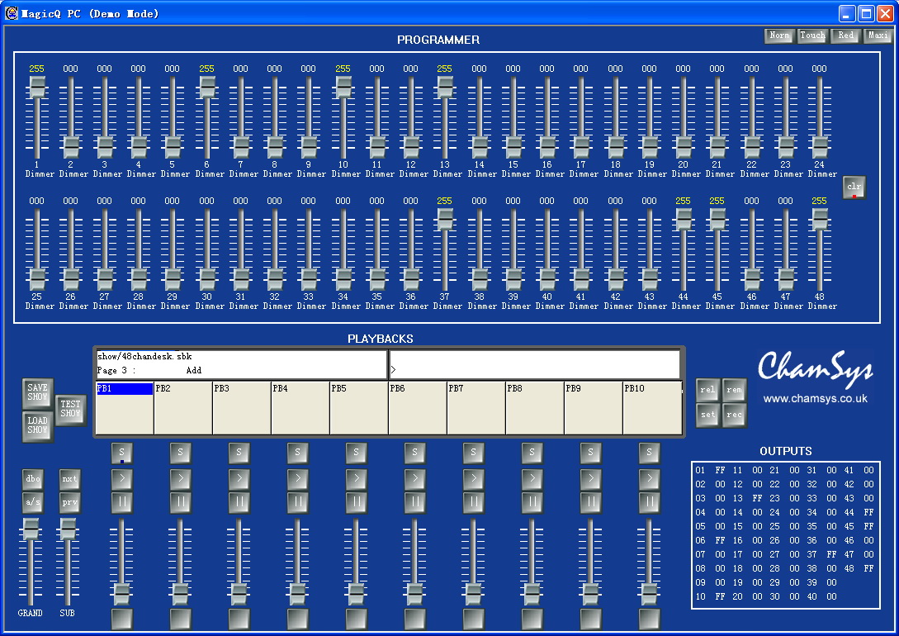Click the SAVE SHOW button

[38, 393]
